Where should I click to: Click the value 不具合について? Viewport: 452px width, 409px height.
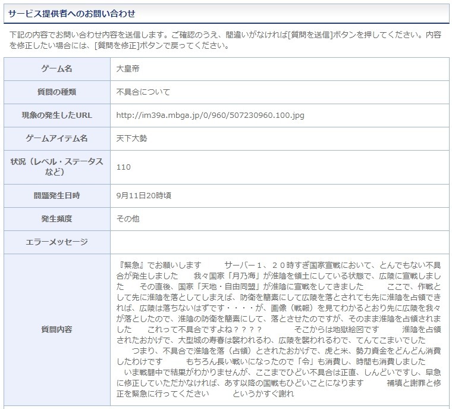[x=143, y=92]
